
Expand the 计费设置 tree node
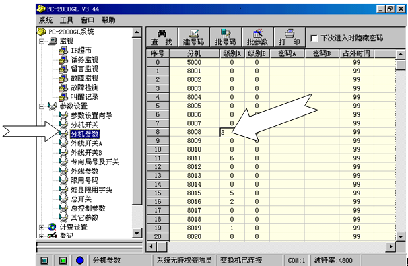(42, 227)
